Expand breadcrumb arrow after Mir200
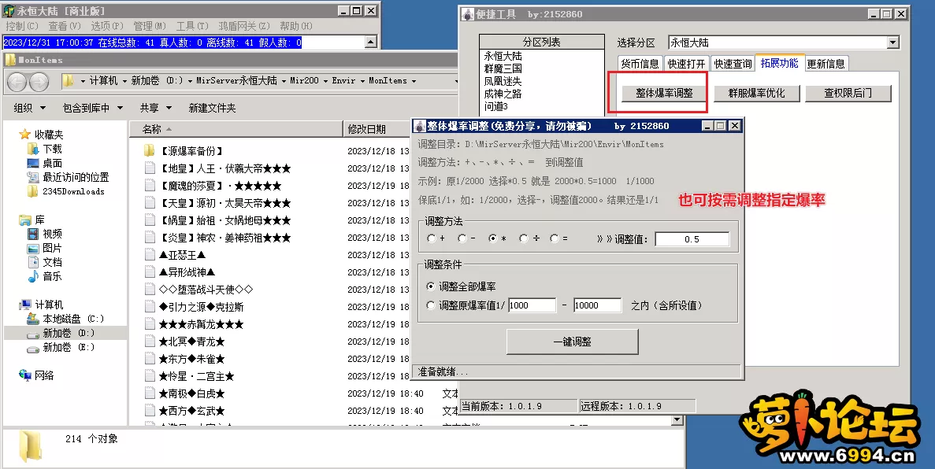The image size is (935, 469). click(x=325, y=81)
